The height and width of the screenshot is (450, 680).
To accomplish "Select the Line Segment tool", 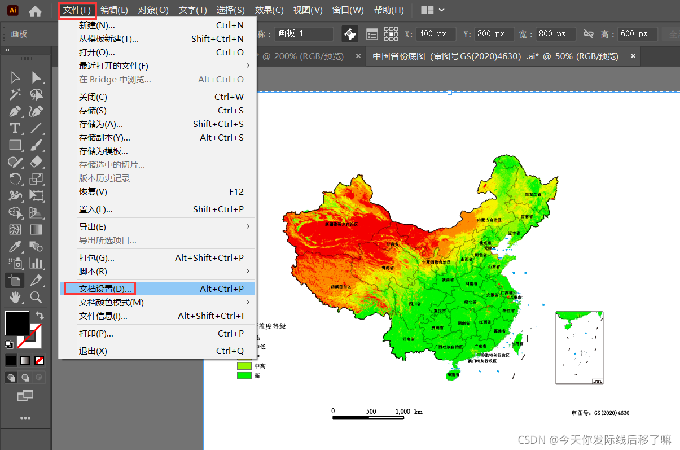I will pyautogui.click(x=37, y=128).
